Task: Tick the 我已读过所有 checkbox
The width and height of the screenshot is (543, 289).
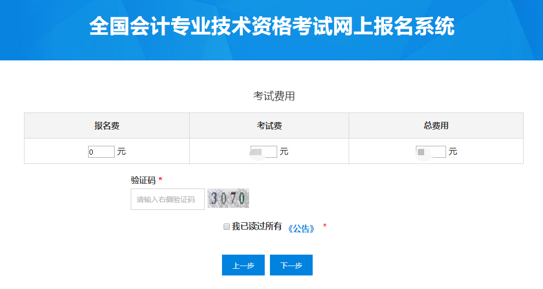Action: [227, 227]
